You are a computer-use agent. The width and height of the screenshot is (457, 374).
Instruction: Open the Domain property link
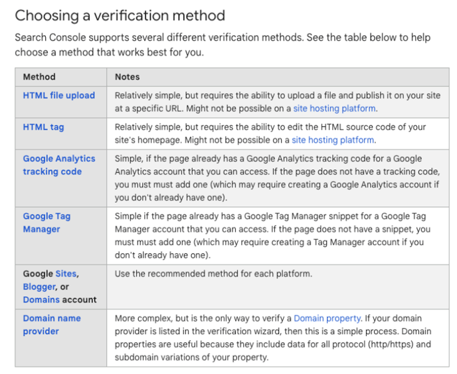[327, 318]
